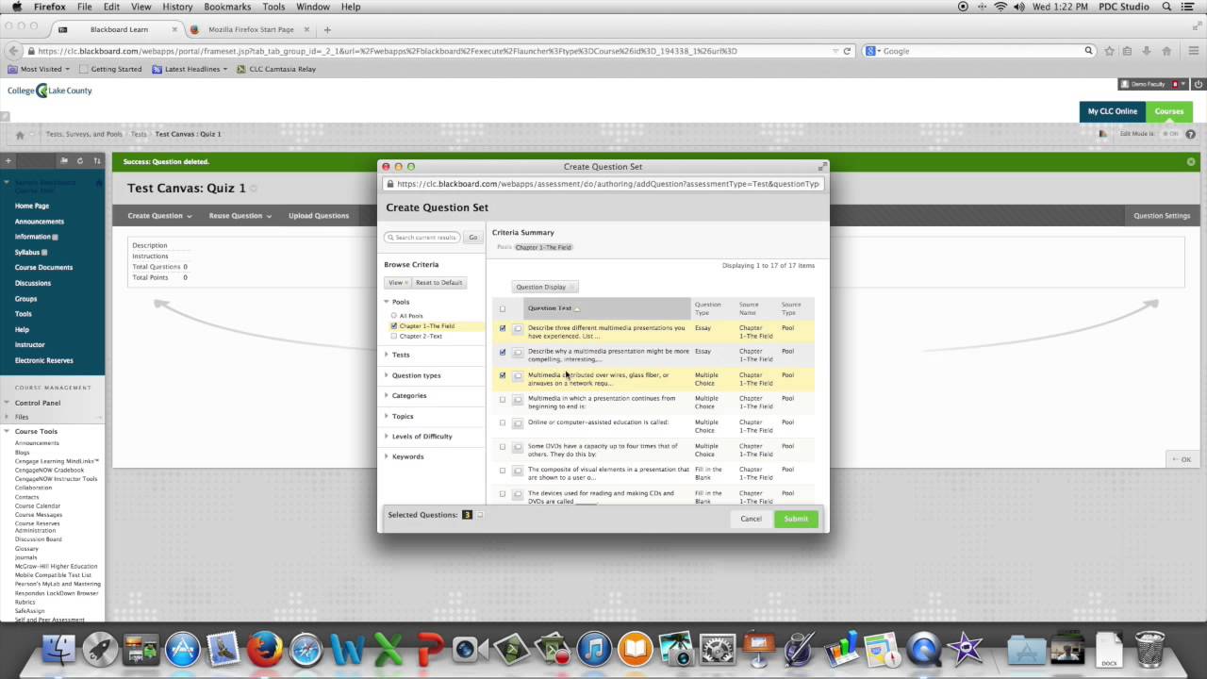This screenshot has height=679, width=1207.
Task: Open the Trash in the Dock
Action: pos(1149,650)
